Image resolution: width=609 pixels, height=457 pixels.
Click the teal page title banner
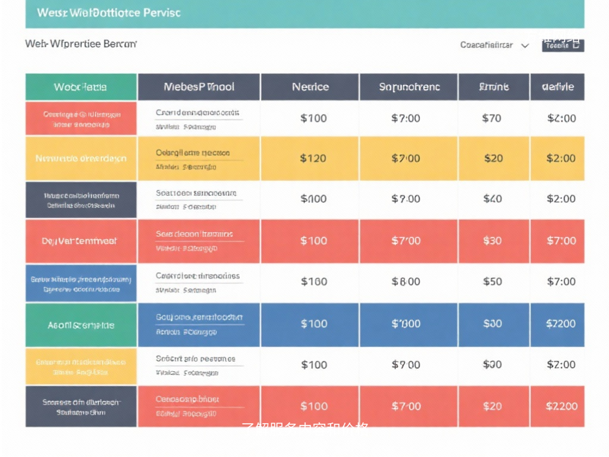pos(304,14)
